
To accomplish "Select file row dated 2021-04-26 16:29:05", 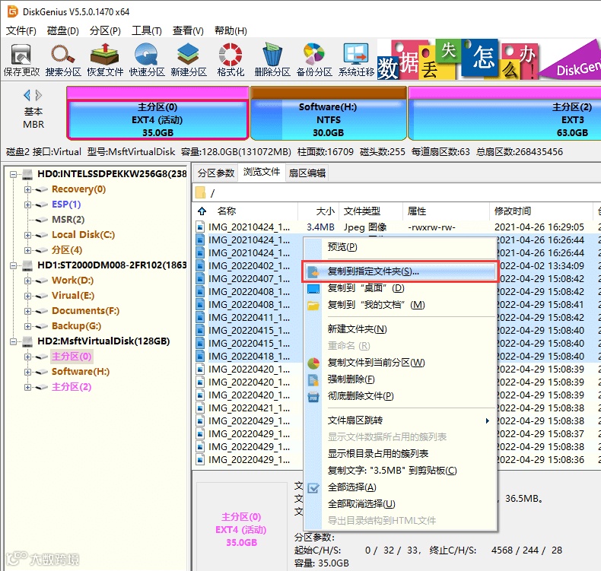I will pyautogui.click(x=396, y=227).
